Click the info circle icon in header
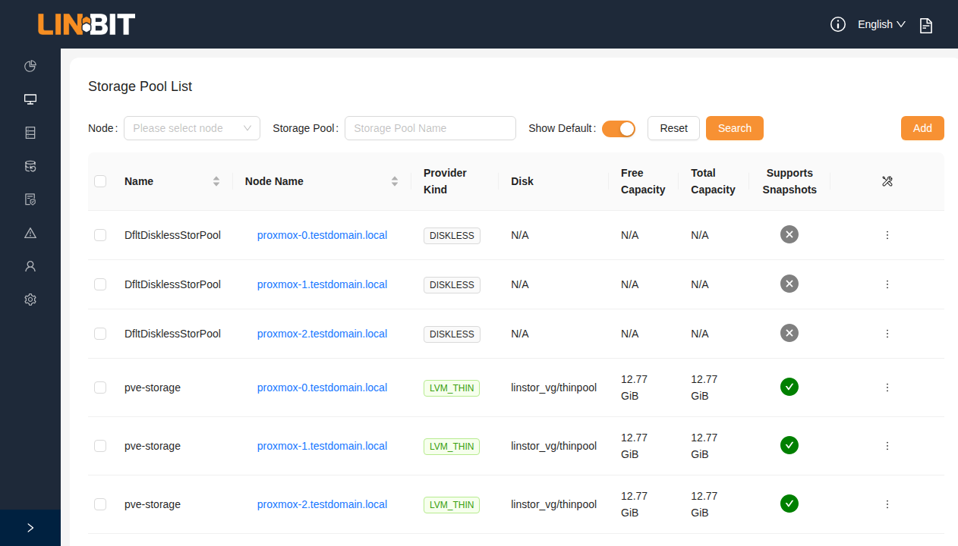Screen dimensions: 958x546 click(838, 24)
